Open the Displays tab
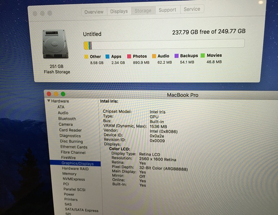 (119, 11)
